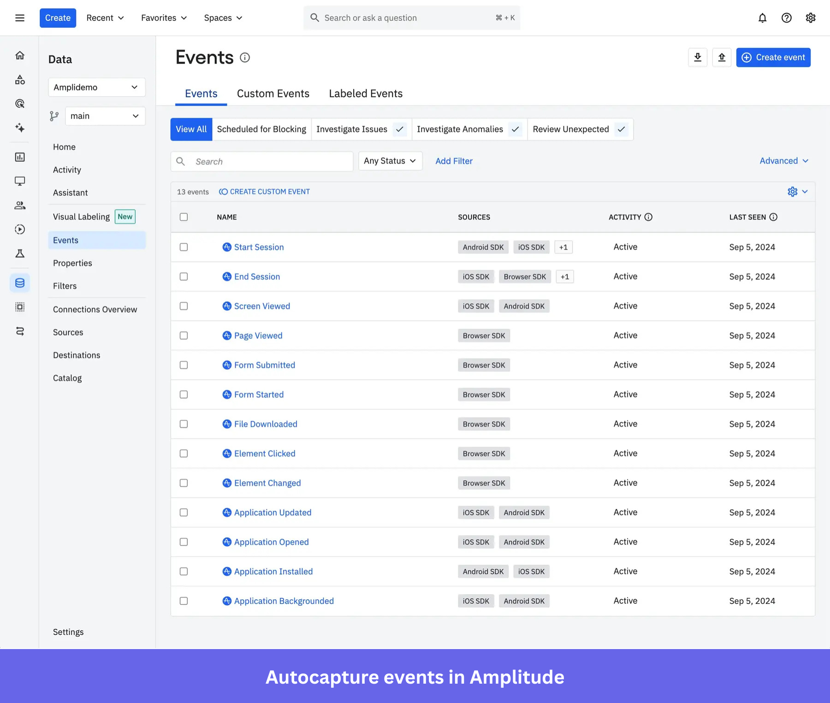The image size is (830, 703).
Task: Click the info icon beside LAST SEEN header
Action: pos(773,217)
